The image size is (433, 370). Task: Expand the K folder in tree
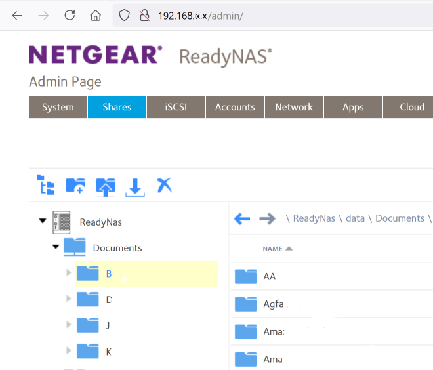68,350
